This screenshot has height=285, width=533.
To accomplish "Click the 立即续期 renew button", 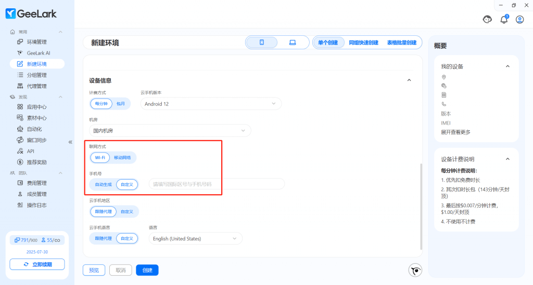I will (x=37, y=264).
